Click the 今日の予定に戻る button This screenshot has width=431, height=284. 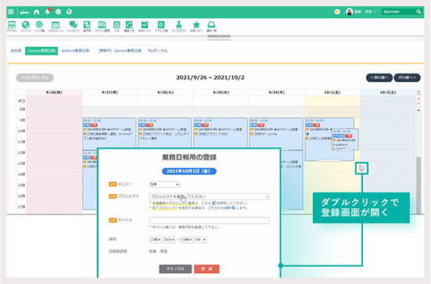(35, 77)
